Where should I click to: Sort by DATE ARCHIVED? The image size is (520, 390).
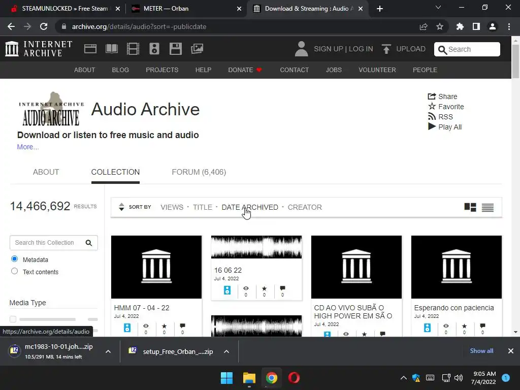tap(250, 207)
